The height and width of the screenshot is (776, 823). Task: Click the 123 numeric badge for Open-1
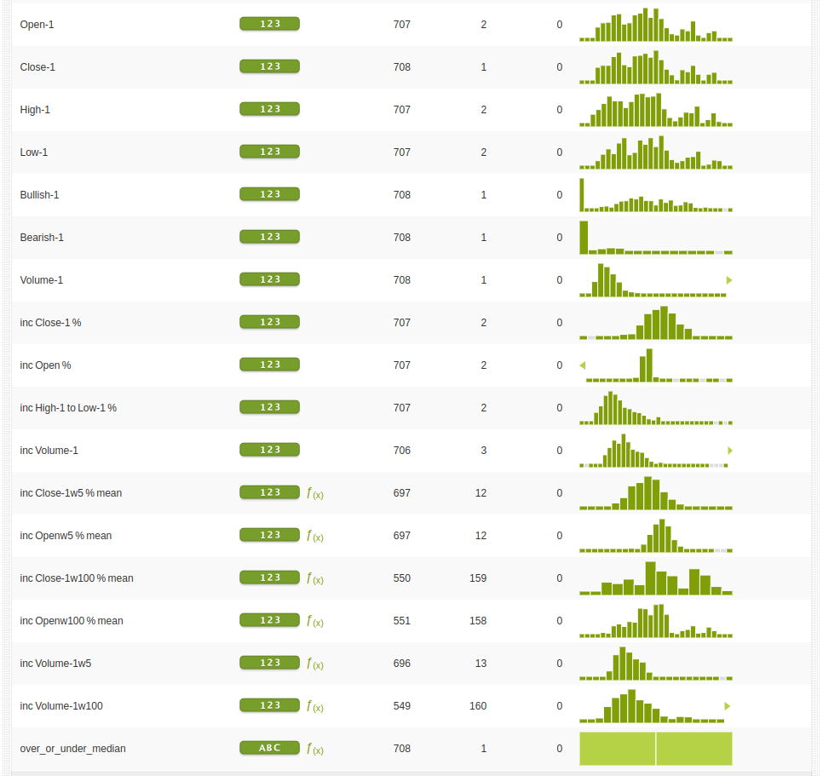pos(269,24)
